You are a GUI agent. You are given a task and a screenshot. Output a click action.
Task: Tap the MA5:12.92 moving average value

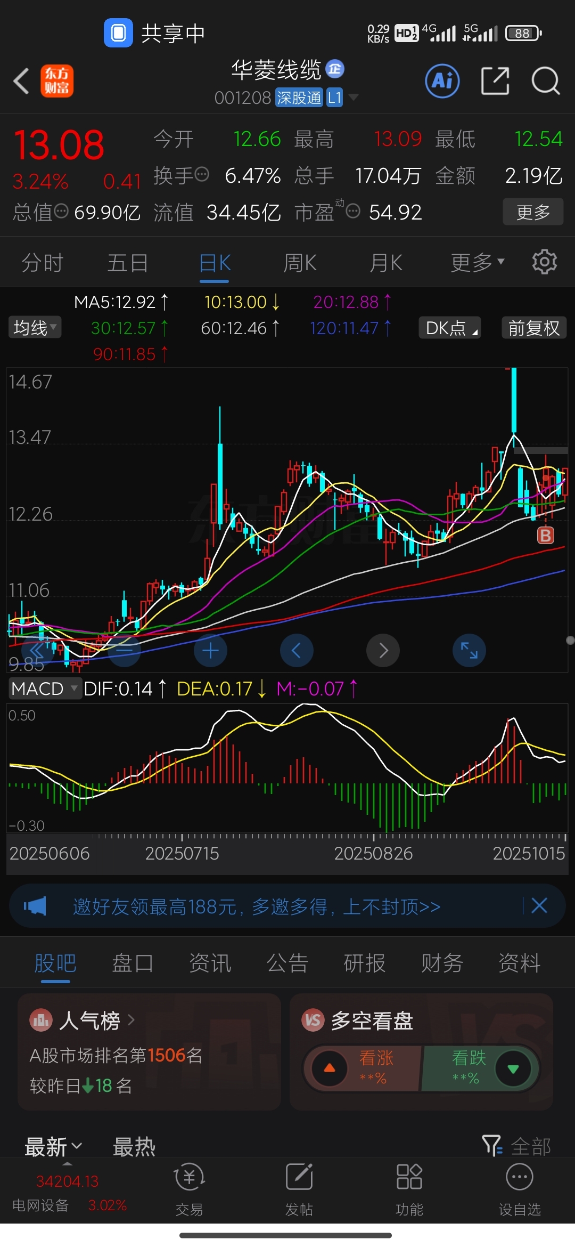[121, 302]
